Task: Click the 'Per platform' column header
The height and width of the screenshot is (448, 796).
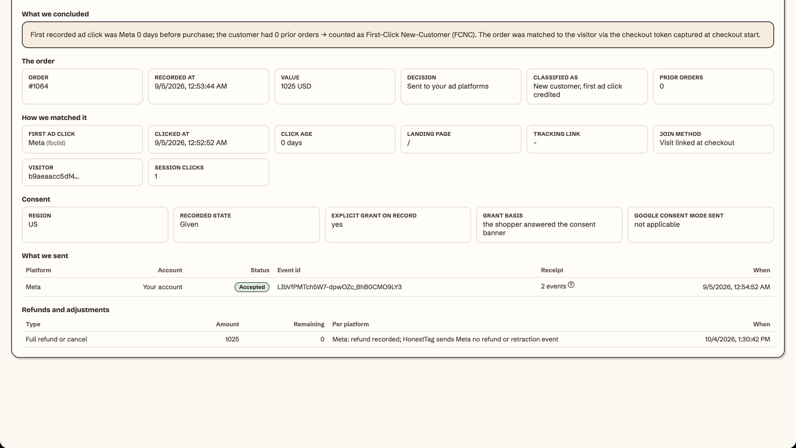Action: pyautogui.click(x=351, y=324)
